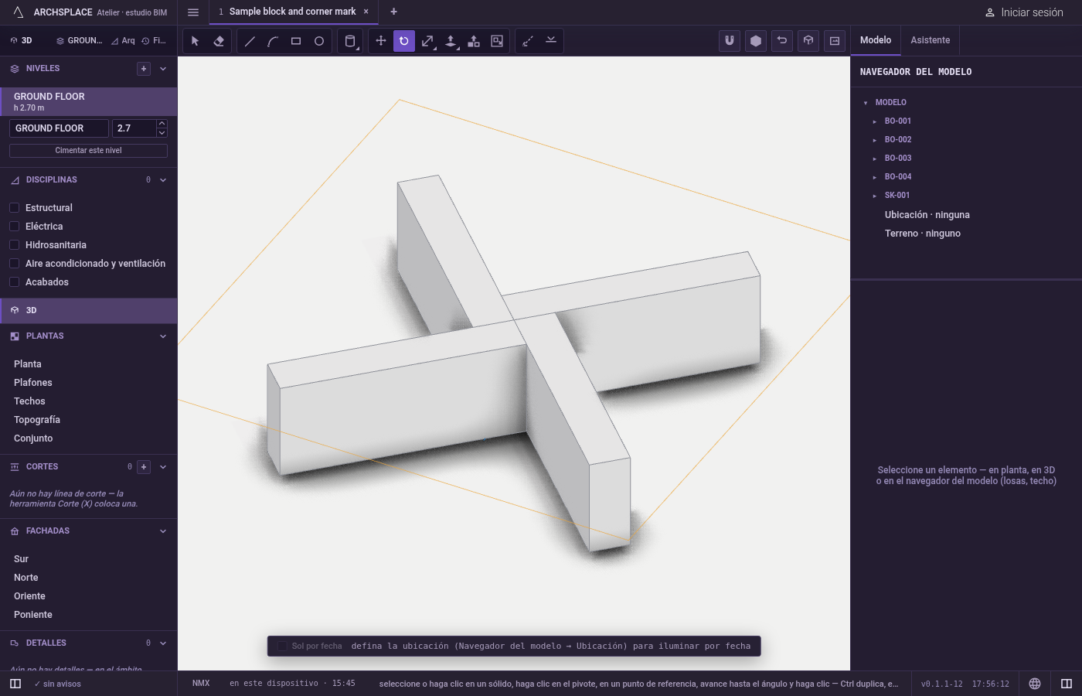
Task: Toggle the magnet snap icon
Action: click(x=730, y=41)
